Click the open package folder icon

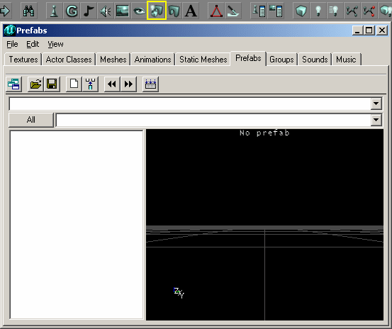(x=35, y=84)
